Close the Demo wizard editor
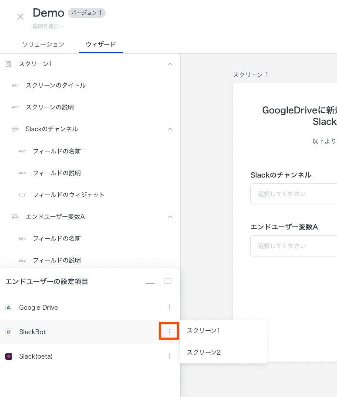The image size is (337, 397). (x=20, y=17)
